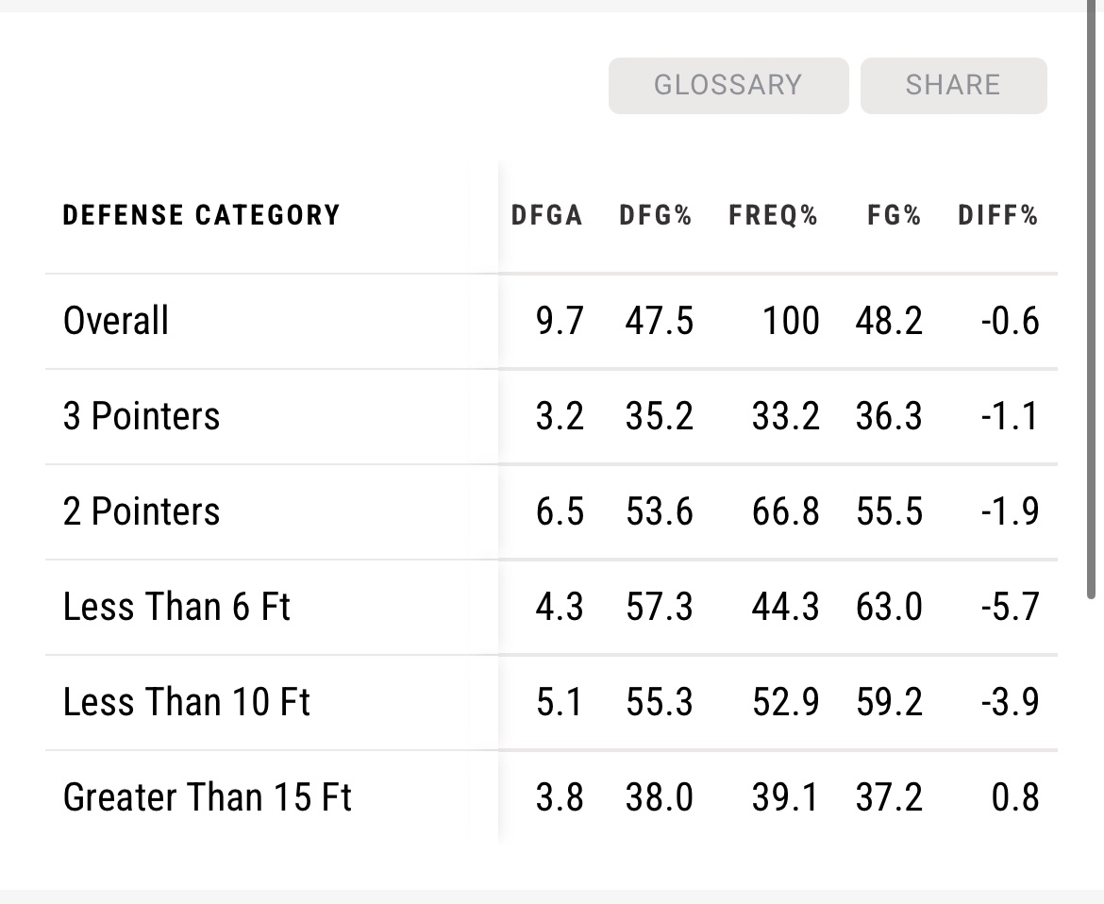Image resolution: width=1104 pixels, height=904 pixels.
Task: Select the 3 Pointers row label
Action: click(142, 416)
